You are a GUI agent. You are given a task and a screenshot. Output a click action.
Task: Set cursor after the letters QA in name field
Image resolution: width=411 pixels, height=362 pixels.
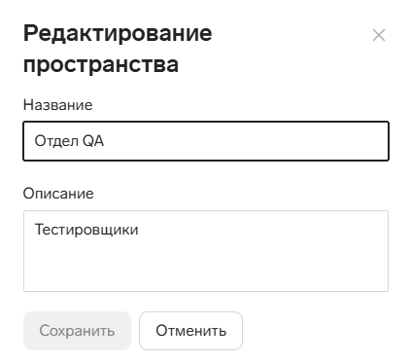[105, 141]
